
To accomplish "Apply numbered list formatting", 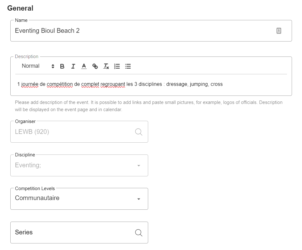I will coord(117,66).
